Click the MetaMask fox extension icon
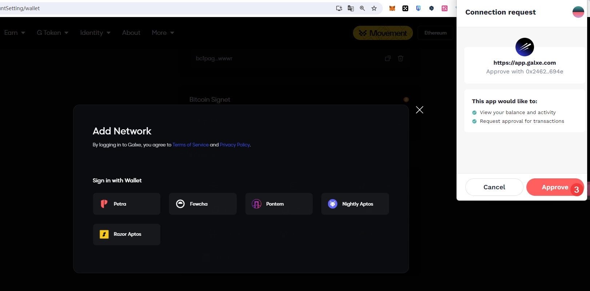This screenshot has width=590, height=291. coord(392,8)
